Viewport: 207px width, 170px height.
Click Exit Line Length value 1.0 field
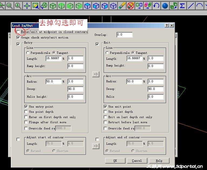[x=156, y=58]
